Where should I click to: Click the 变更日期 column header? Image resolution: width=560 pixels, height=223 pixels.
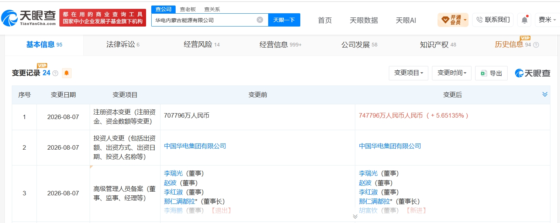pos(63,95)
